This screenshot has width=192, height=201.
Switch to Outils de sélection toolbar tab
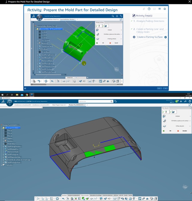[x=107, y=195]
